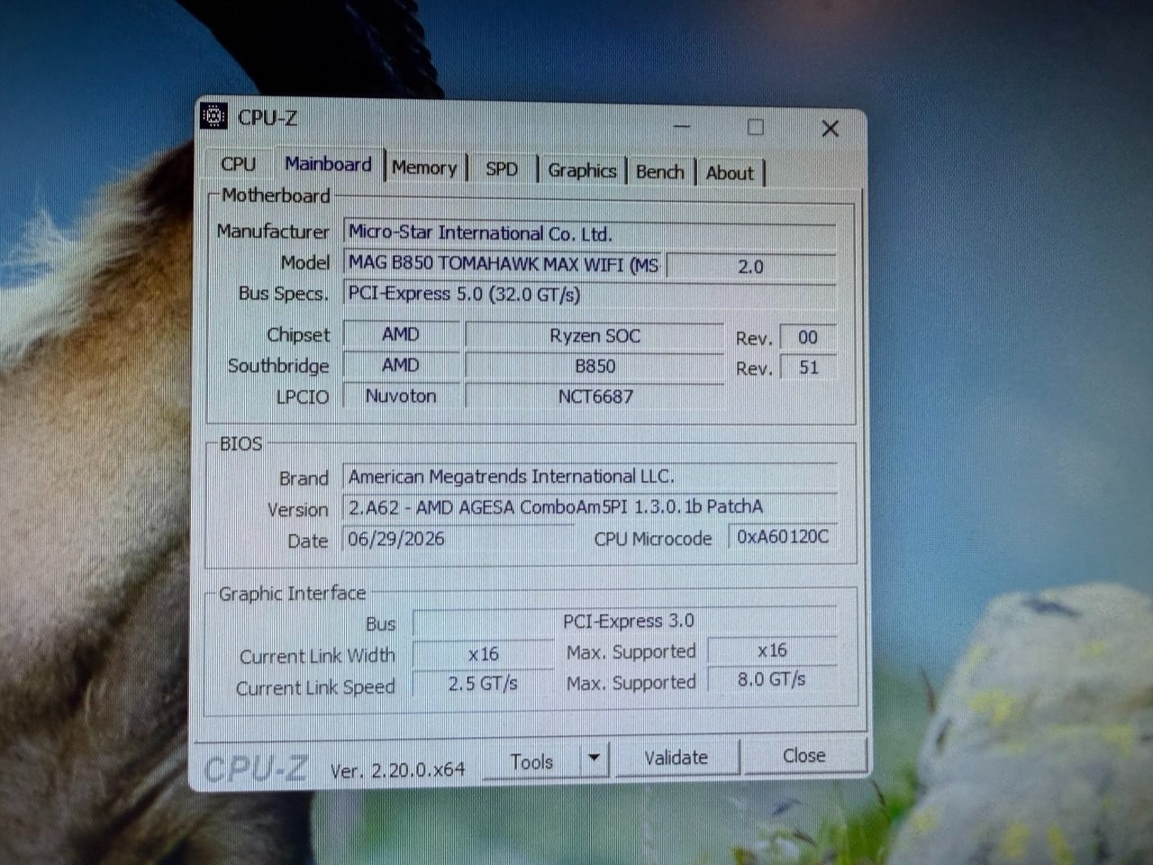
Task: Click the CPU-Z window title text
Action: [x=268, y=118]
